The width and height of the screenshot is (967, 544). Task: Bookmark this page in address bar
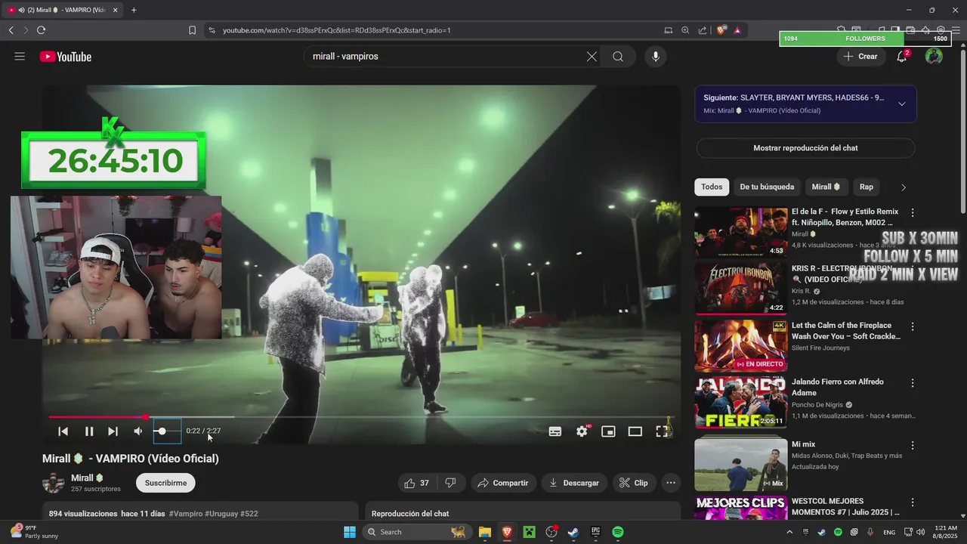tap(192, 30)
